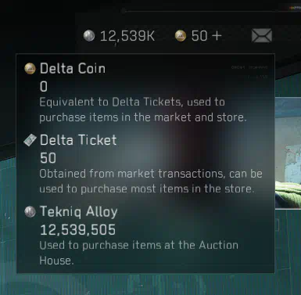
Task: Click the Tekniq Alloy amount 12,539,505
Action: pyautogui.click(x=77, y=230)
